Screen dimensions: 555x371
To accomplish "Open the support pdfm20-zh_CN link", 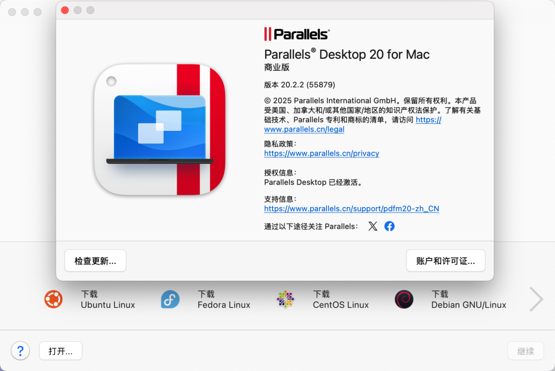I will [351, 208].
